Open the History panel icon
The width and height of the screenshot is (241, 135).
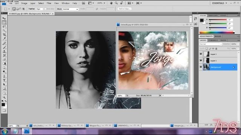click(x=195, y=19)
